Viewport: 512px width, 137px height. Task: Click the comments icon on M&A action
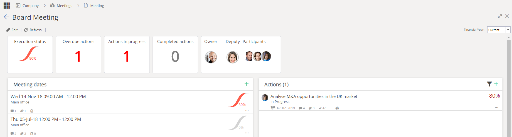[x=301, y=108]
